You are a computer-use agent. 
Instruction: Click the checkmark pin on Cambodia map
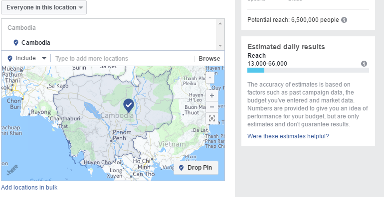pyautogui.click(x=129, y=105)
